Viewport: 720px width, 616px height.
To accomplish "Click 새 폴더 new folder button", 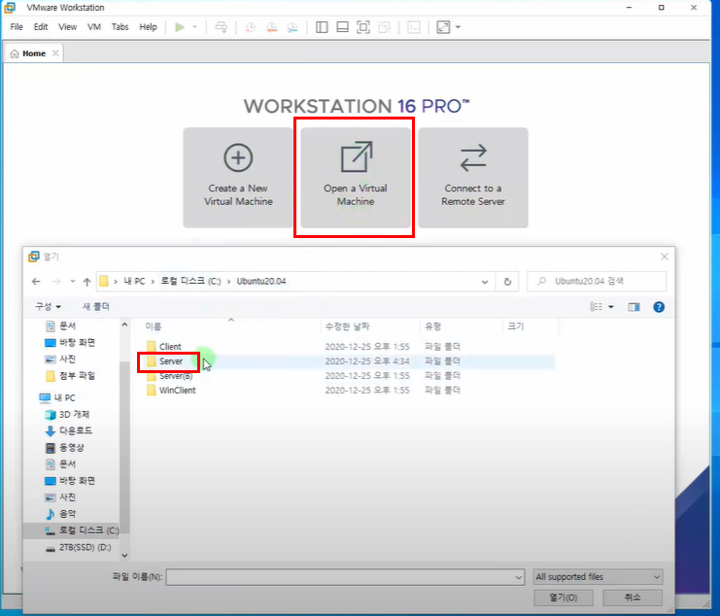I will click(x=95, y=307).
